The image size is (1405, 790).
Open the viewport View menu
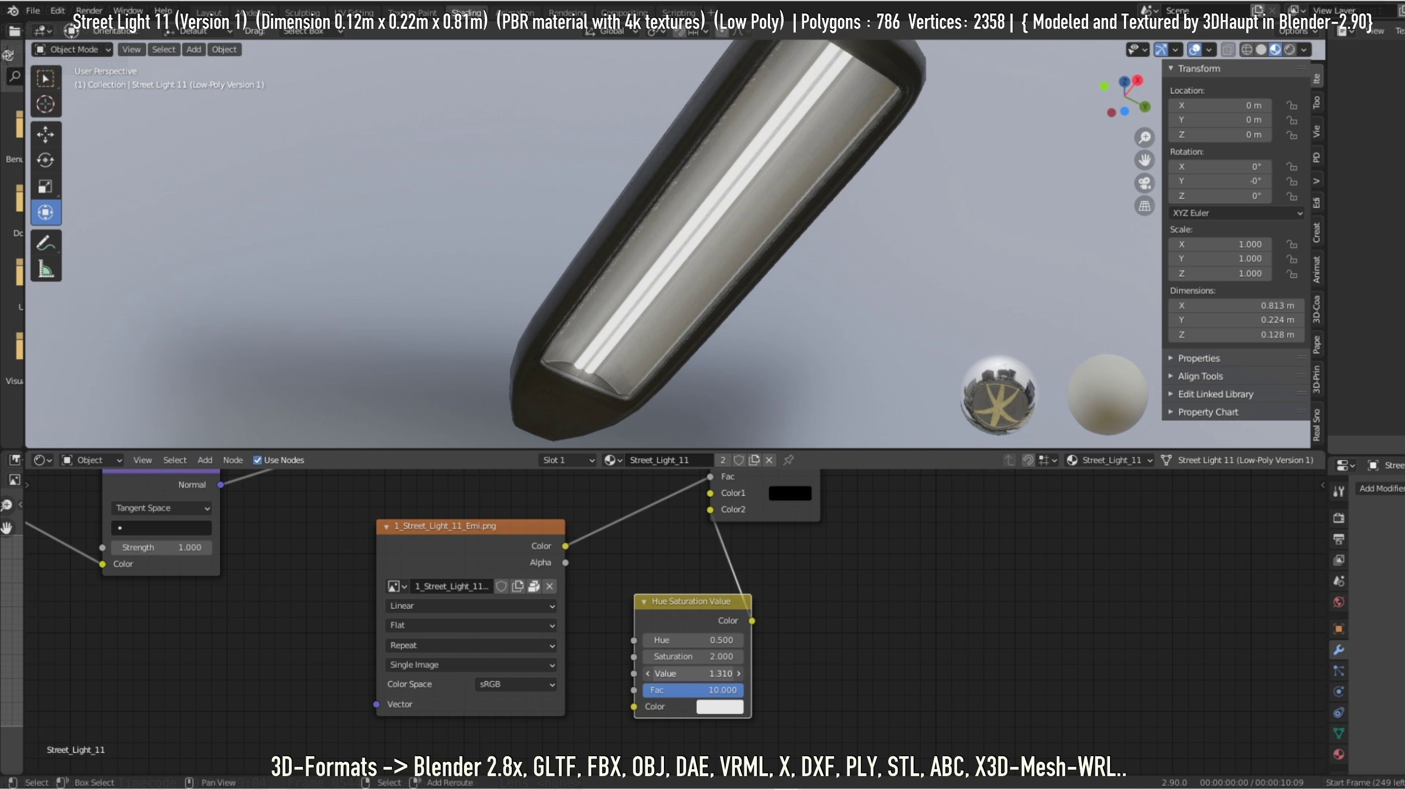131,50
